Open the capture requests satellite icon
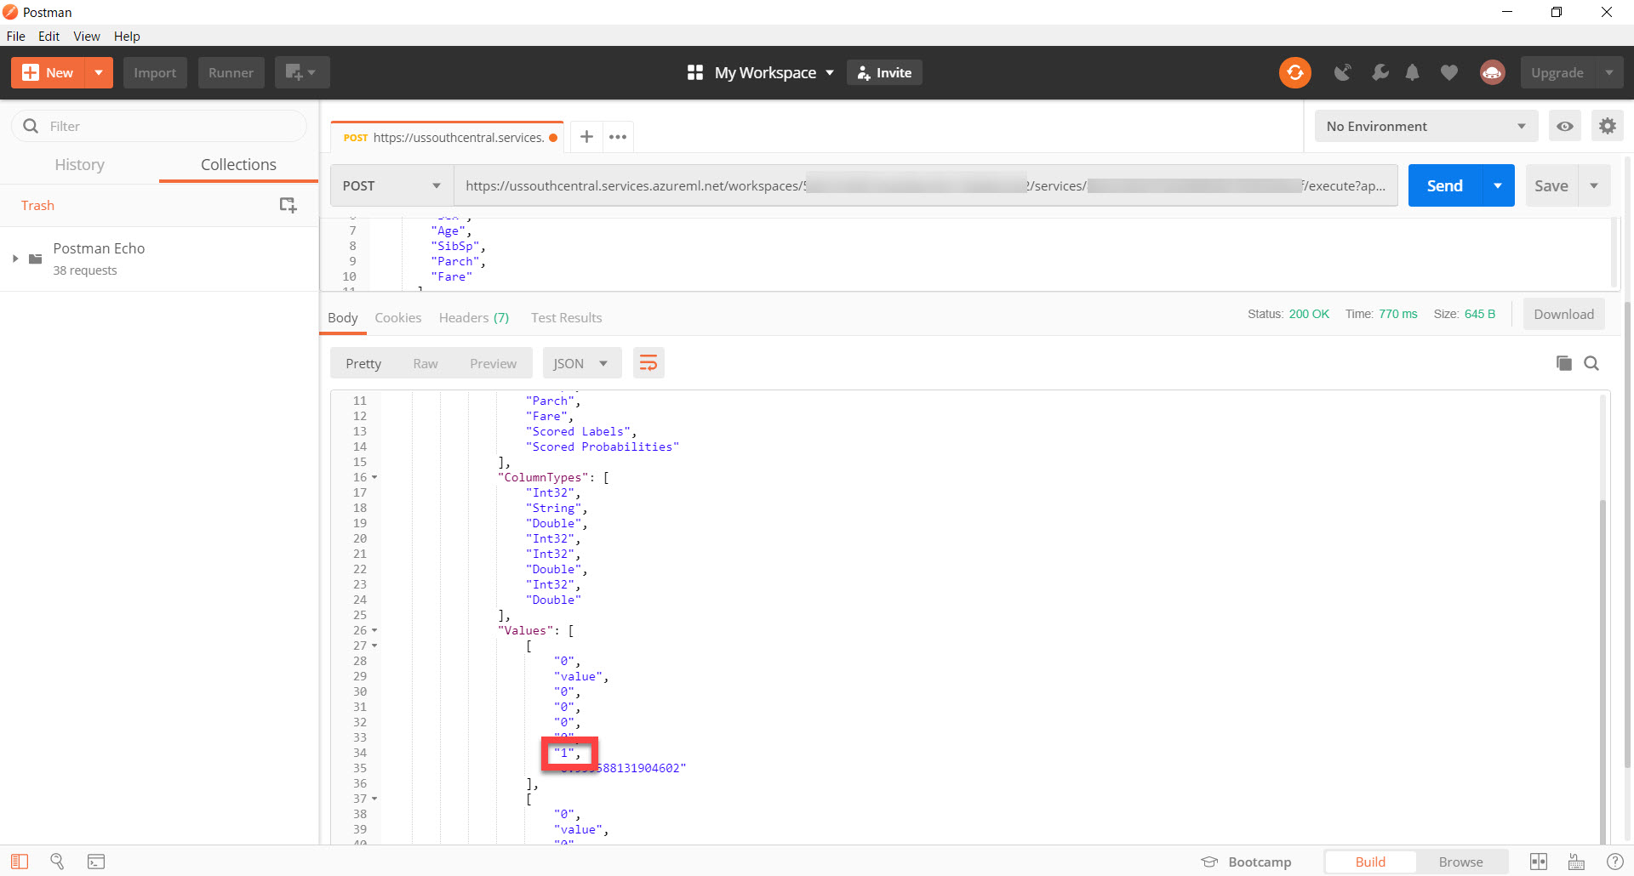1634x876 pixels. click(x=1342, y=73)
